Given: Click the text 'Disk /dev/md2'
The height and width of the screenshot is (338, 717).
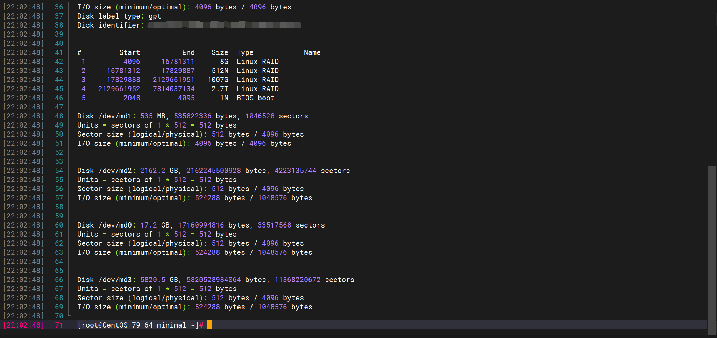Looking at the screenshot, I should 104,171.
